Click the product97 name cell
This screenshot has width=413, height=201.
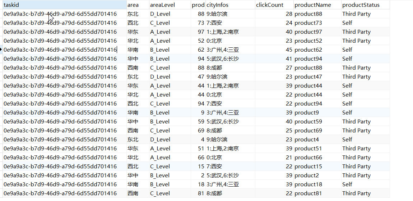coord(317,32)
